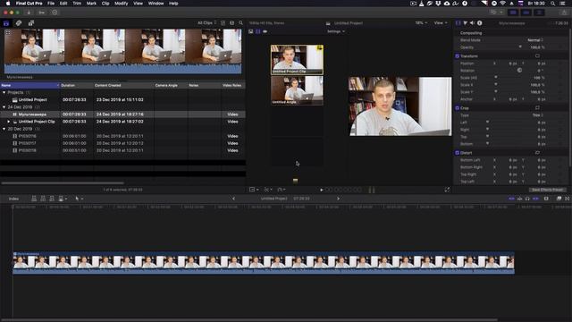The image size is (572, 322).
Task: Click the Save Effects Preset button
Action: pyautogui.click(x=547, y=190)
